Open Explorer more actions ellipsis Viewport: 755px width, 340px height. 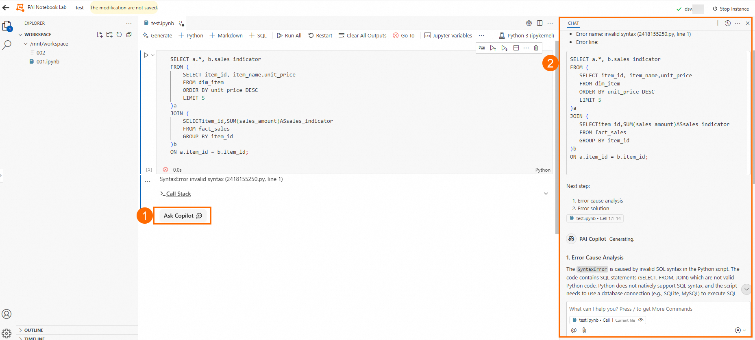129,23
